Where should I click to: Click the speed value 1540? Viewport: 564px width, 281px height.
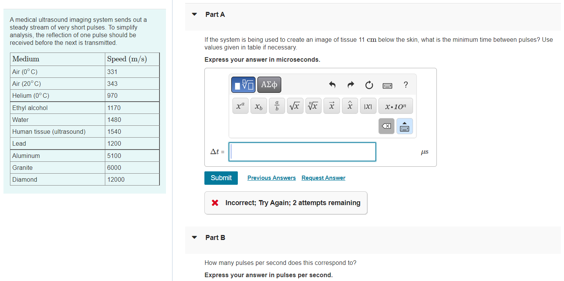(114, 131)
